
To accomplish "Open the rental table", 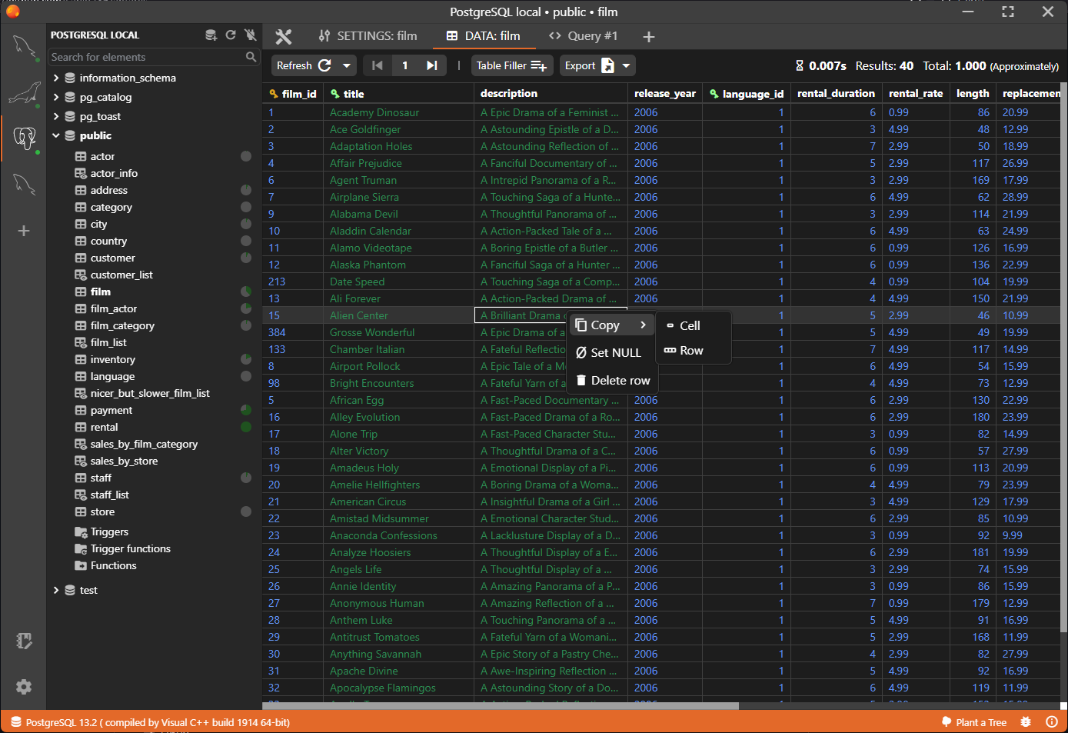I will click(104, 427).
